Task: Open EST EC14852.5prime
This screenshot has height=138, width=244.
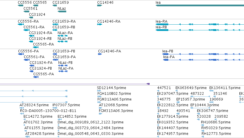Action: (x=72, y=117)
